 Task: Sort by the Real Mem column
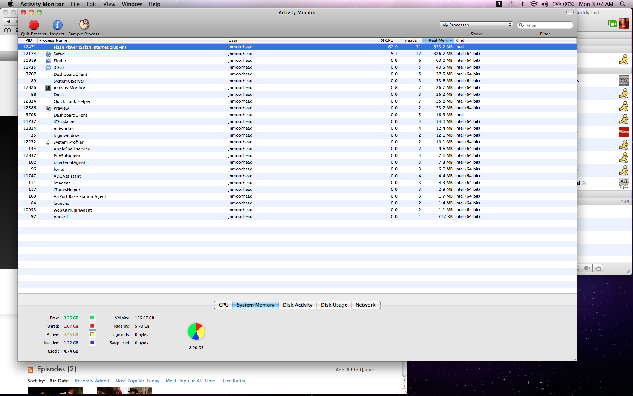pyautogui.click(x=438, y=40)
